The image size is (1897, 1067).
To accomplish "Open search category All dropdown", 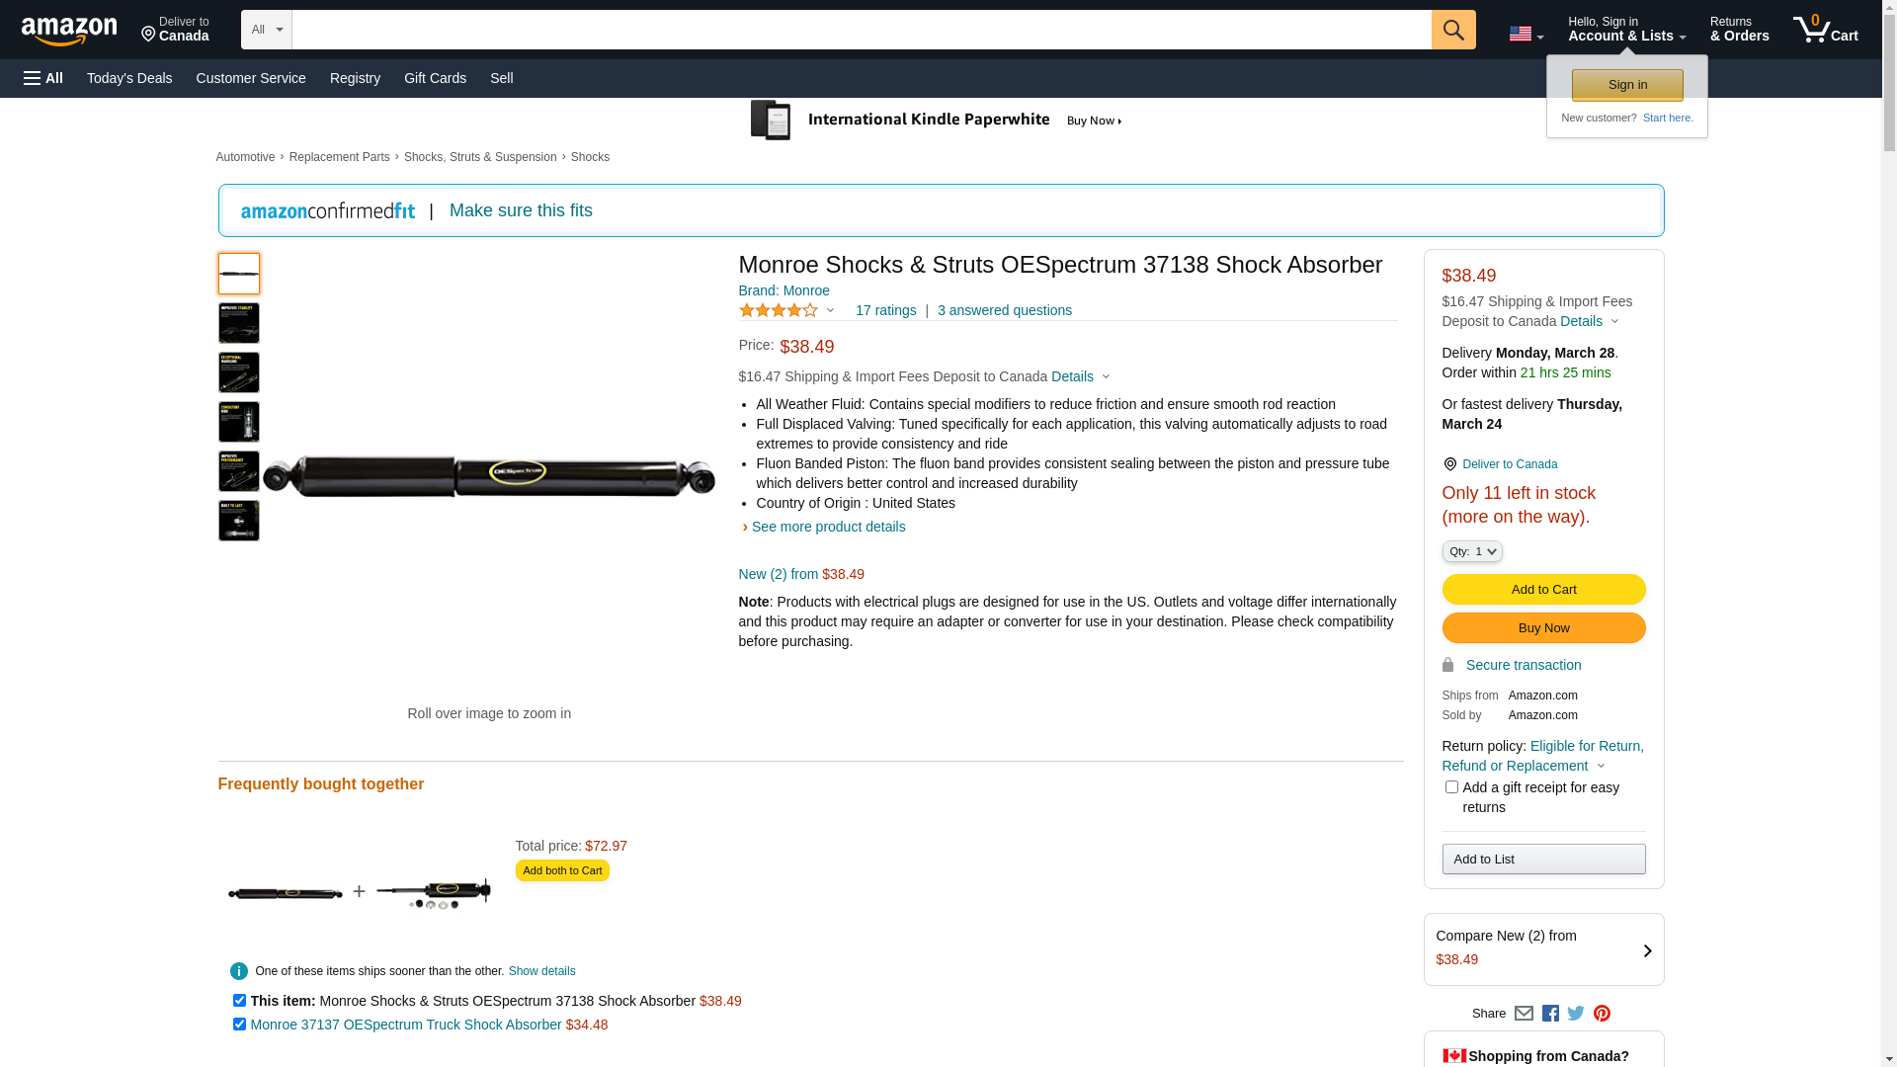I will (x=266, y=30).
